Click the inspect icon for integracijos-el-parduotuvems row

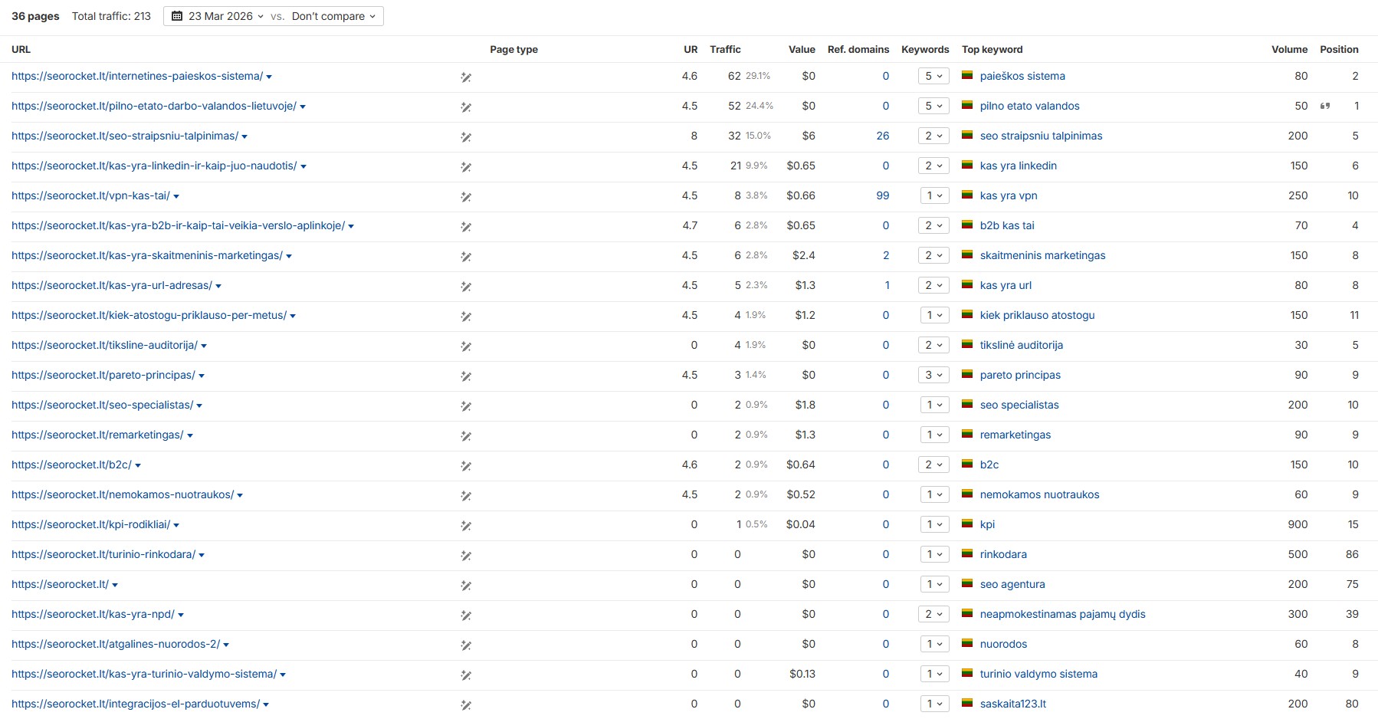tap(465, 705)
